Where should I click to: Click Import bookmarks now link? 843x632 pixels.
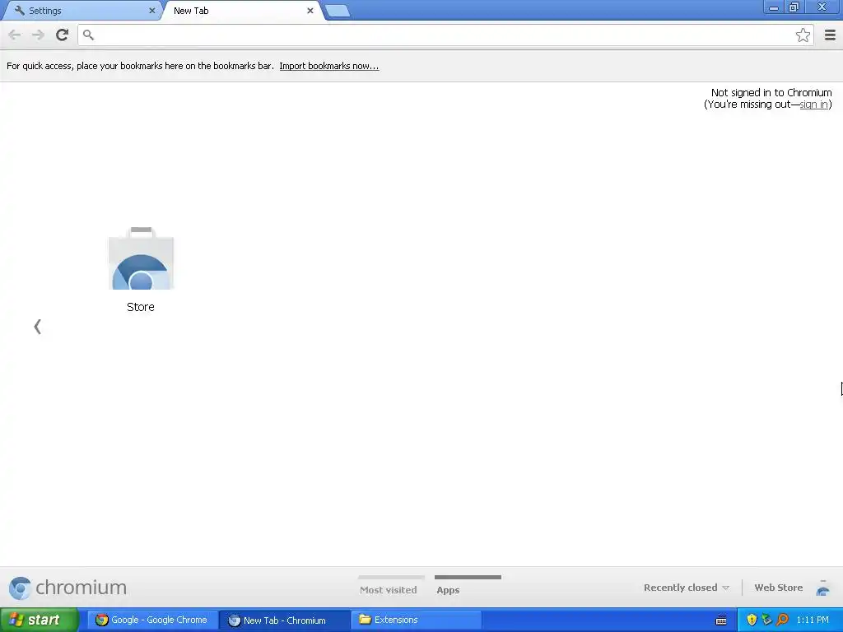click(x=329, y=66)
